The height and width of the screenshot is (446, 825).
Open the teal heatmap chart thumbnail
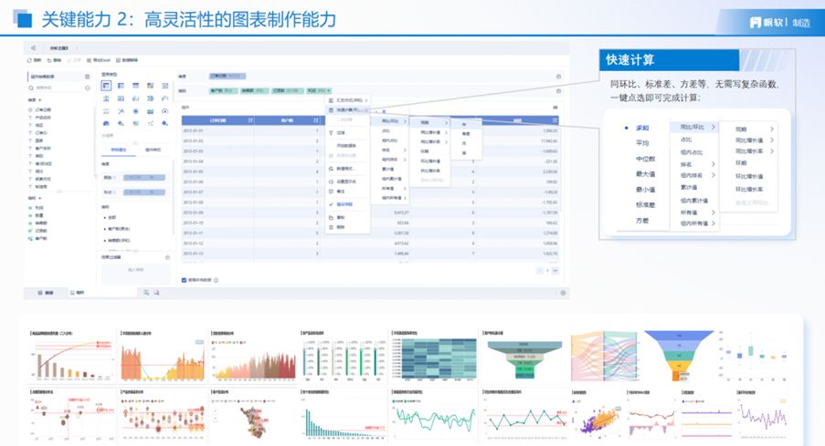click(434, 356)
